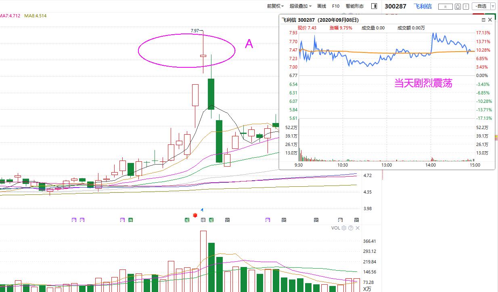Click the 7.97 high price label
Screen dimensions: 498x292
(x=195, y=31)
